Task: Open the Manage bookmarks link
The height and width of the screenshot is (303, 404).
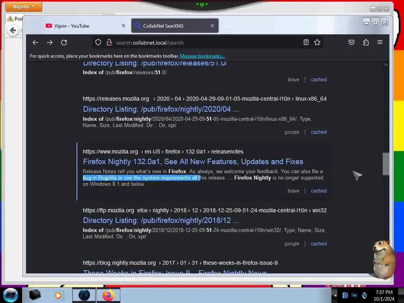Action: pos(202,56)
